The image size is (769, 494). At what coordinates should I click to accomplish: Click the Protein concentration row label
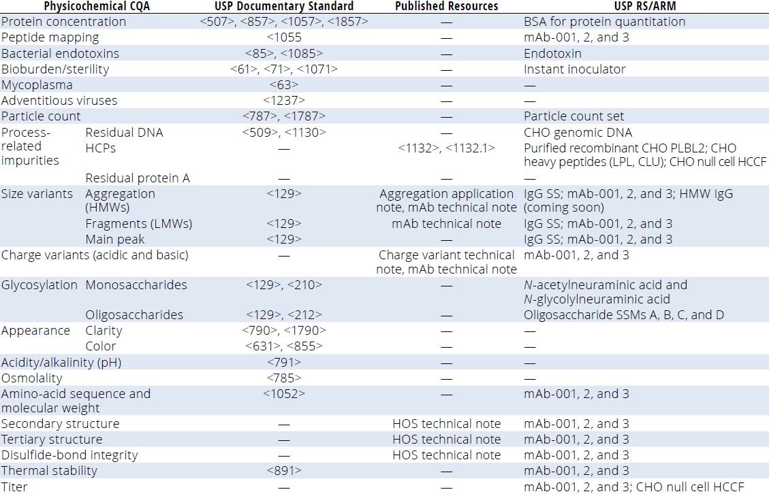coord(63,22)
